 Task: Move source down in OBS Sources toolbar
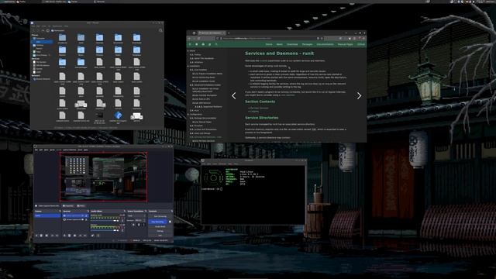click(85, 236)
